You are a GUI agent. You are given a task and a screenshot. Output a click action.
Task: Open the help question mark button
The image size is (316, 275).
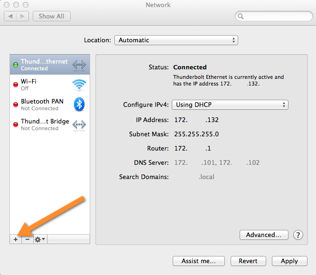[298, 235]
